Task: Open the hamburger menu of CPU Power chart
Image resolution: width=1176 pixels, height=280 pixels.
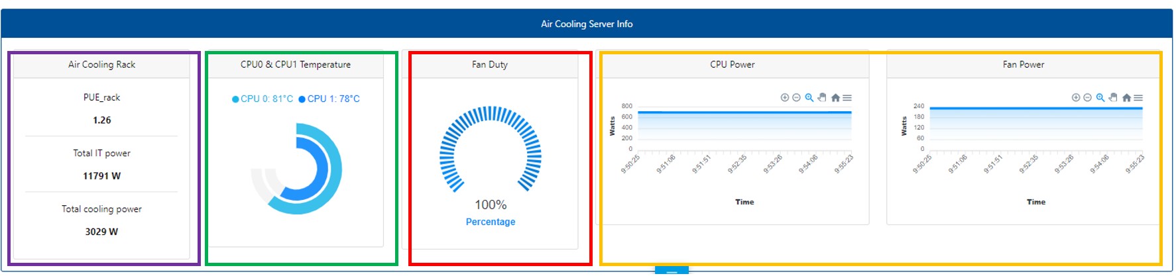Action: [x=847, y=97]
